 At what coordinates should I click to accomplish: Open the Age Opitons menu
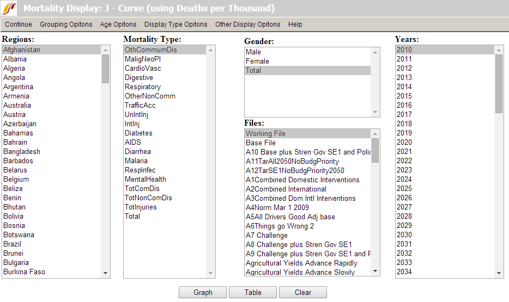point(118,24)
